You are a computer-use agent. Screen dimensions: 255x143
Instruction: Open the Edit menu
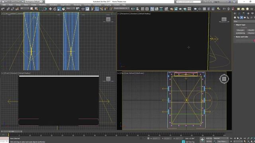pos(4,5)
